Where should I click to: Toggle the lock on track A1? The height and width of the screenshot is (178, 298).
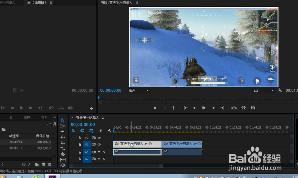[80, 152]
